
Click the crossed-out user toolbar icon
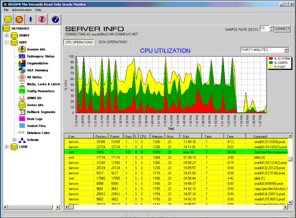42,19
